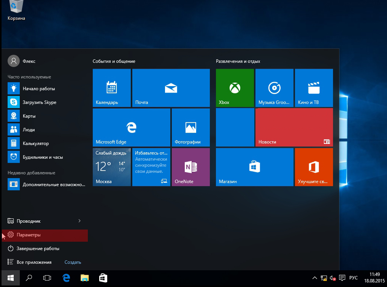Expand the Проводник jump list arrow
This screenshot has width=387, height=287.
[x=79, y=221]
